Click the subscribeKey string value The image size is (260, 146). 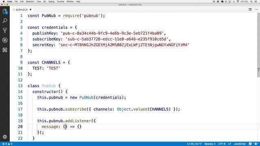pos(117,39)
